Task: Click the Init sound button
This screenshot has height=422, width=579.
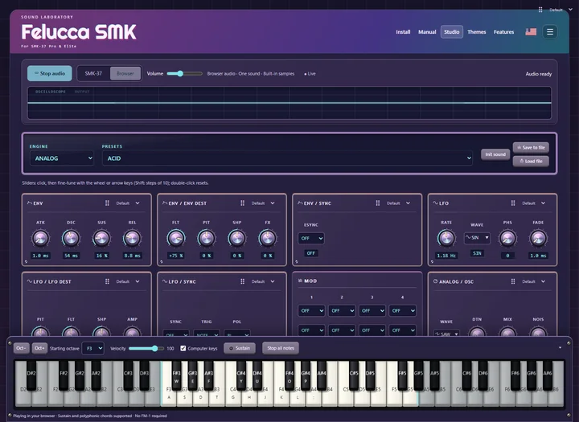Action: coord(495,154)
